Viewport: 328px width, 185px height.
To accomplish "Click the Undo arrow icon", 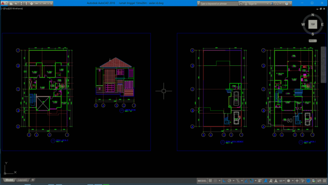I will coord(36,4).
